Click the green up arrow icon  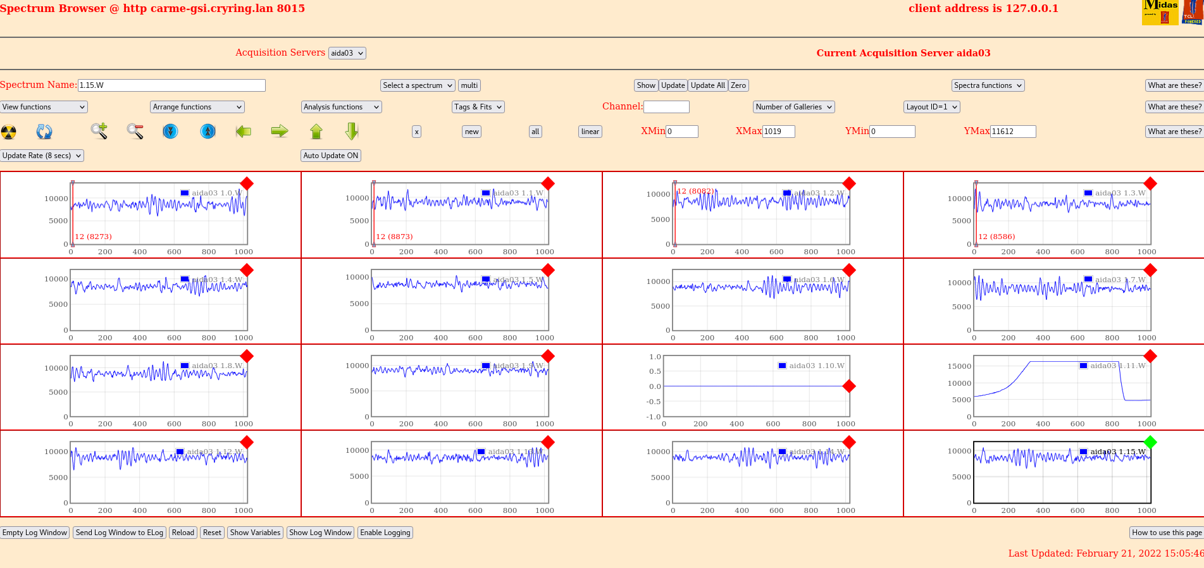[316, 131]
